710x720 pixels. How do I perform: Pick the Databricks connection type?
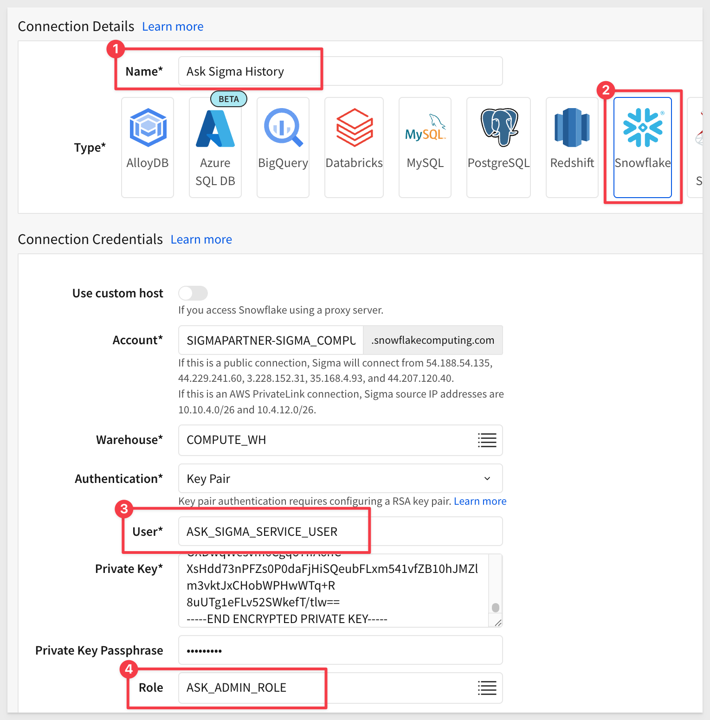tap(354, 148)
